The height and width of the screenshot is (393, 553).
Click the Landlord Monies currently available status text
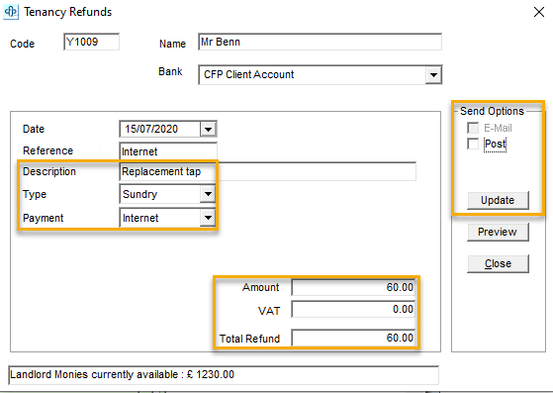coord(122,374)
